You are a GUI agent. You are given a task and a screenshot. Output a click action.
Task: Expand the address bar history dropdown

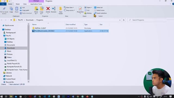click(120, 20)
